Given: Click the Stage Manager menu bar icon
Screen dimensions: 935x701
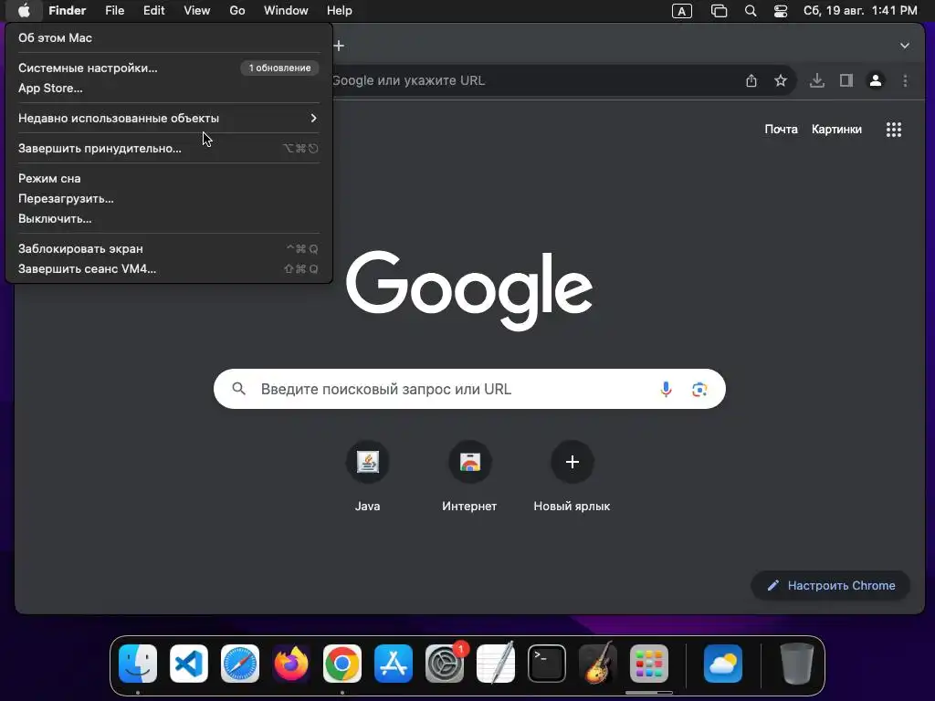Looking at the screenshot, I should pos(720,11).
